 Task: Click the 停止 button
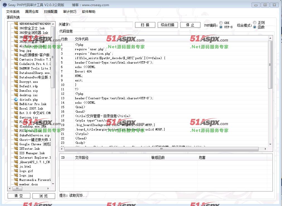(x=190, y=25)
